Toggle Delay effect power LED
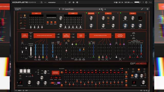Viewport: 164px width, 92px height. pos(99,13)
